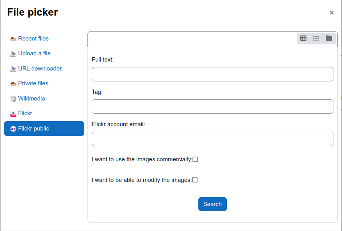Viewport: 342px width, 231px height.
Task: Focus the Tag input field
Action: tap(212, 106)
